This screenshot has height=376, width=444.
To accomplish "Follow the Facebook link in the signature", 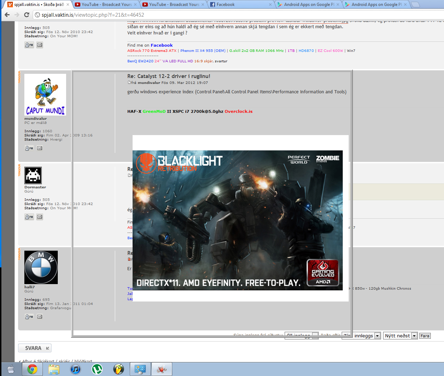I will [x=161, y=45].
